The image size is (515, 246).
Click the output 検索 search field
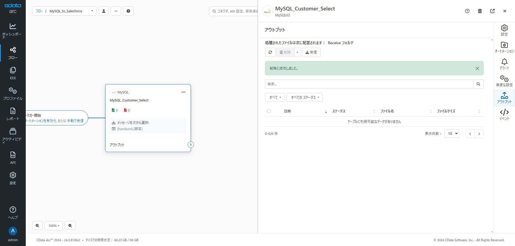pyautogui.click(x=369, y=84)
